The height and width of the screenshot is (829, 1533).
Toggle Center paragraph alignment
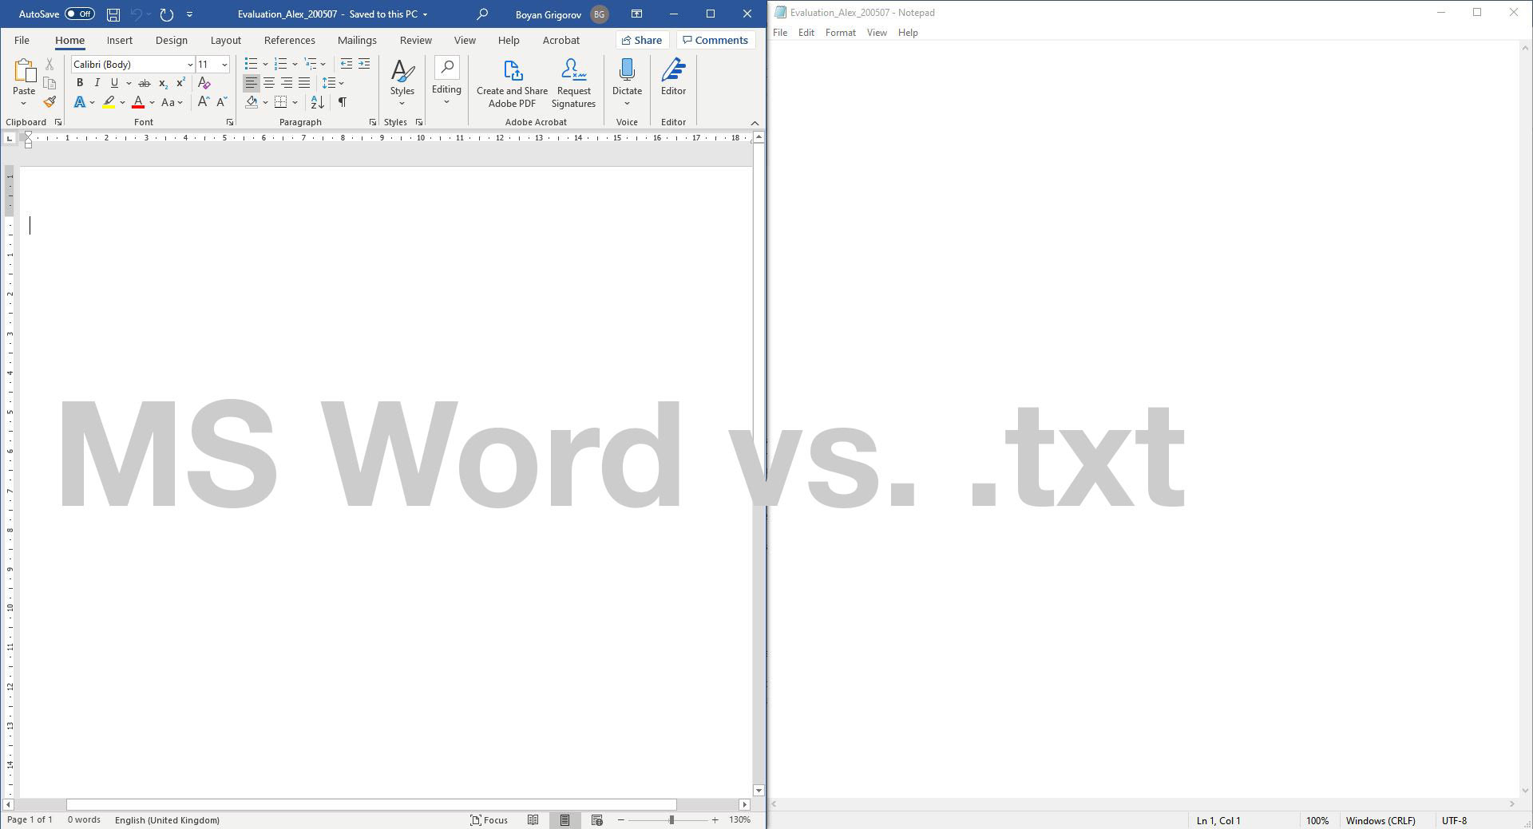[x=269, y=83]
